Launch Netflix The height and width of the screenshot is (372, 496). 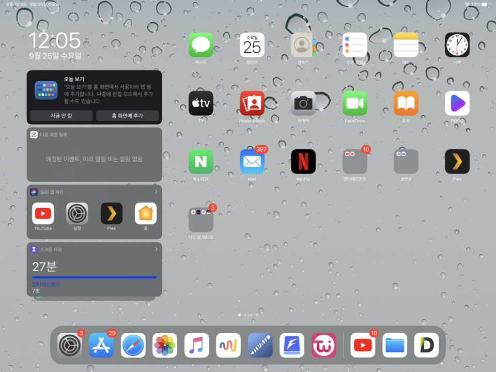(x=303, y=161)
